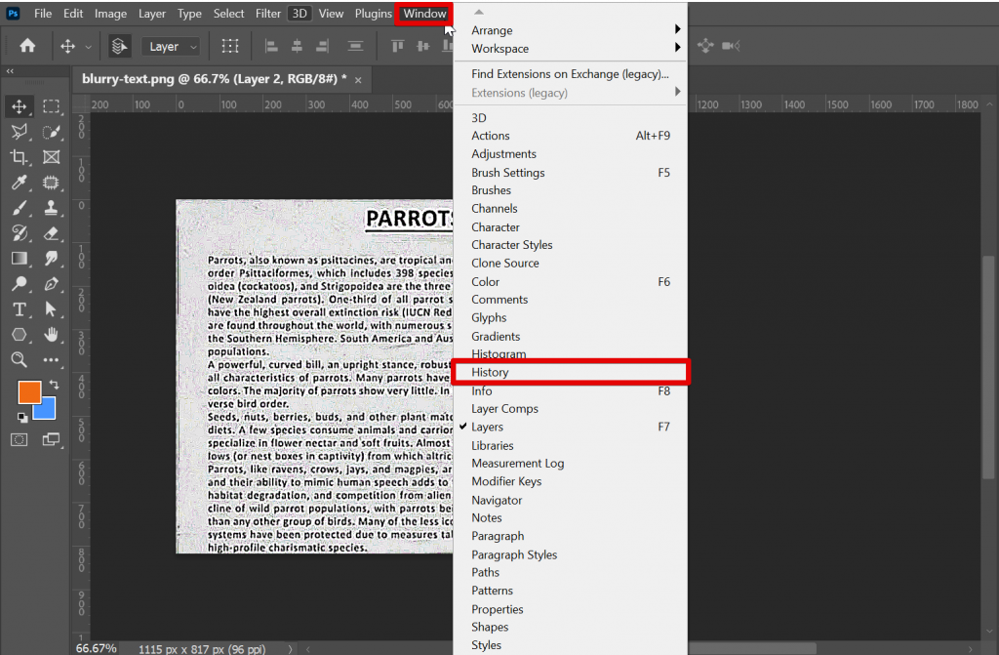Select the Move tool
Viewport: 999px width, 655px height.
coord(20,106)
